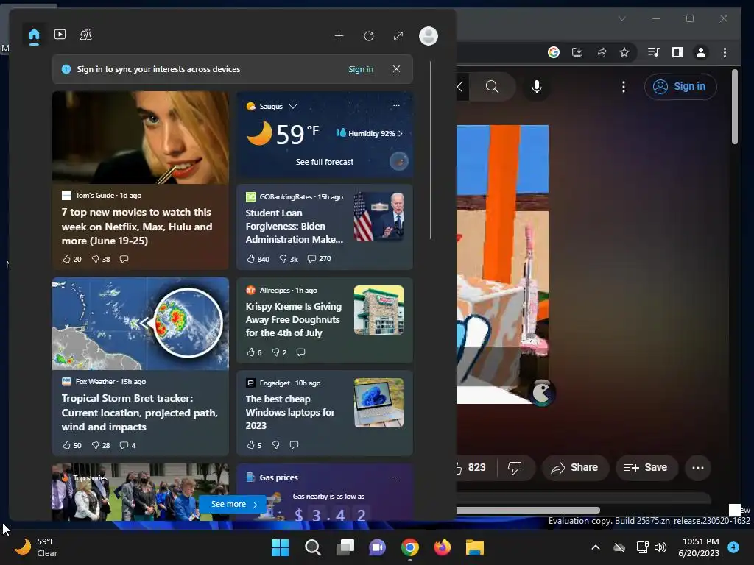The height and width of the screenshot is (565, 754).
Task: Open Chrome media controls icon
Action: coord(654,52)
